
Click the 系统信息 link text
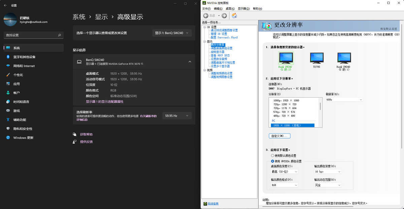(x=213, y=204)
